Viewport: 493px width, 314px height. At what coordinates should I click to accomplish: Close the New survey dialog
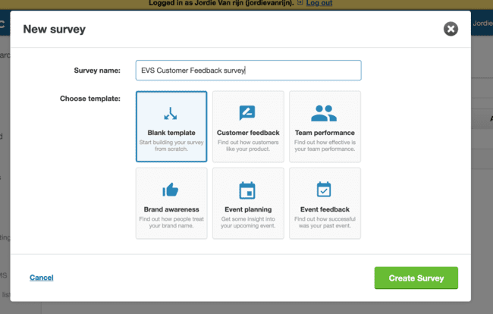coord(451,29)
